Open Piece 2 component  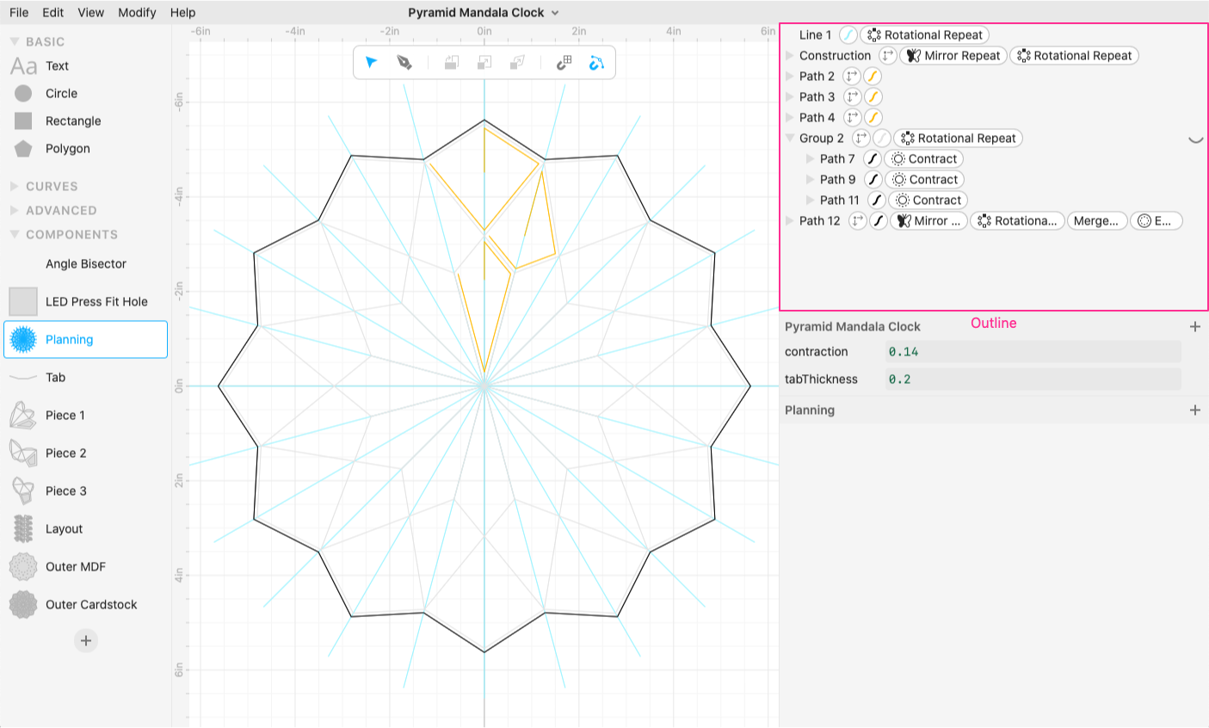pos(85,453)
